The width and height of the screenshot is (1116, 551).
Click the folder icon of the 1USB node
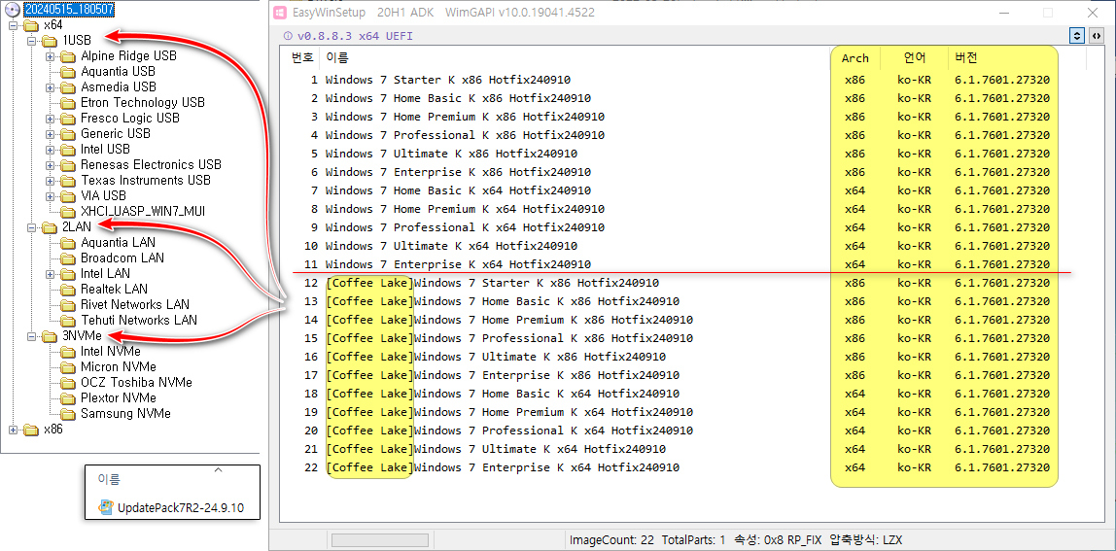coord(50,41)
